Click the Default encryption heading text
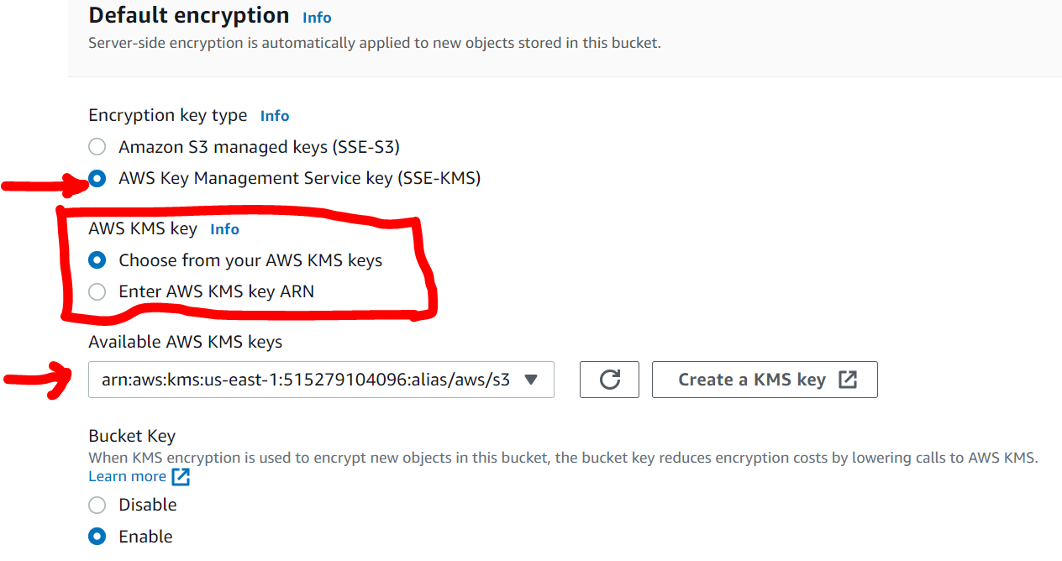The image size is (1062, 561). pos(188,15)
